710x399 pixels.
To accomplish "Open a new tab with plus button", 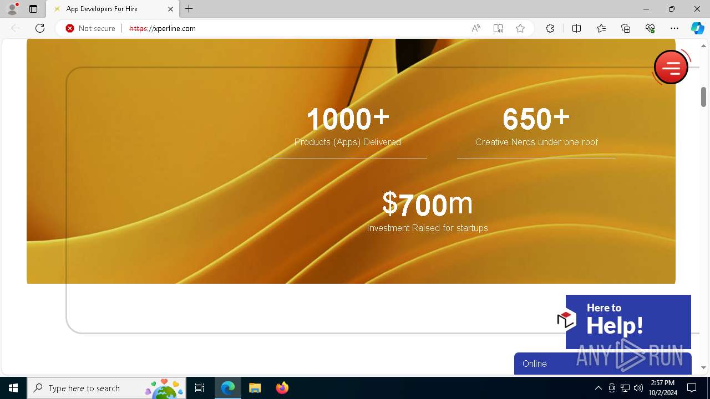I will [189, 9].
